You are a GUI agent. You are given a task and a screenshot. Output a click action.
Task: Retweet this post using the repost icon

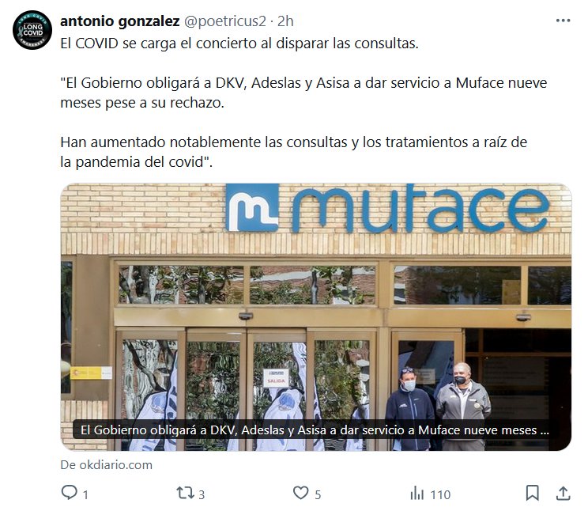click(185, 493)
